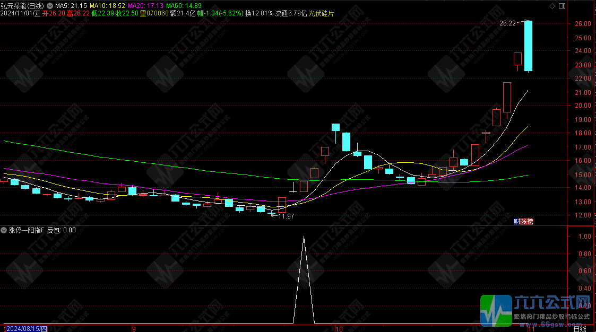Image resolution: width=596 pixels, height=332 pixels.
Task: Click the 11.97 low price annotation
Action: click(286, 216)
